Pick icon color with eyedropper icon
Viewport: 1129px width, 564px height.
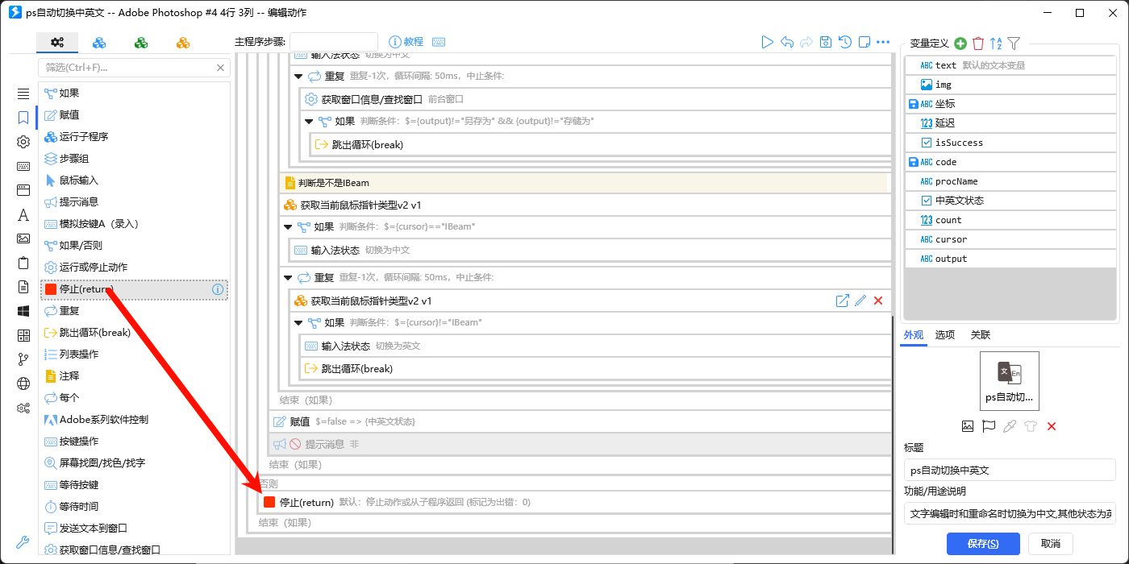(x=1010, y=426)
